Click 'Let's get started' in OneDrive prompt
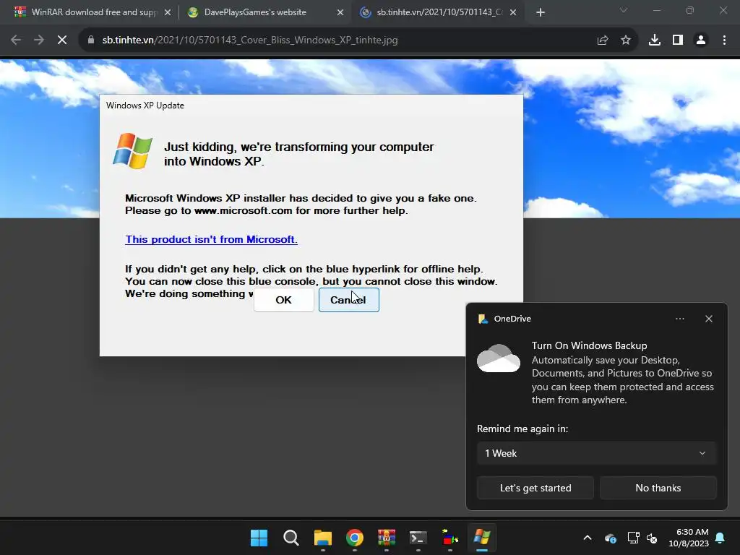The width and height of the screenshot is (740, 555). pyautogui.click(x=535, y=488)
